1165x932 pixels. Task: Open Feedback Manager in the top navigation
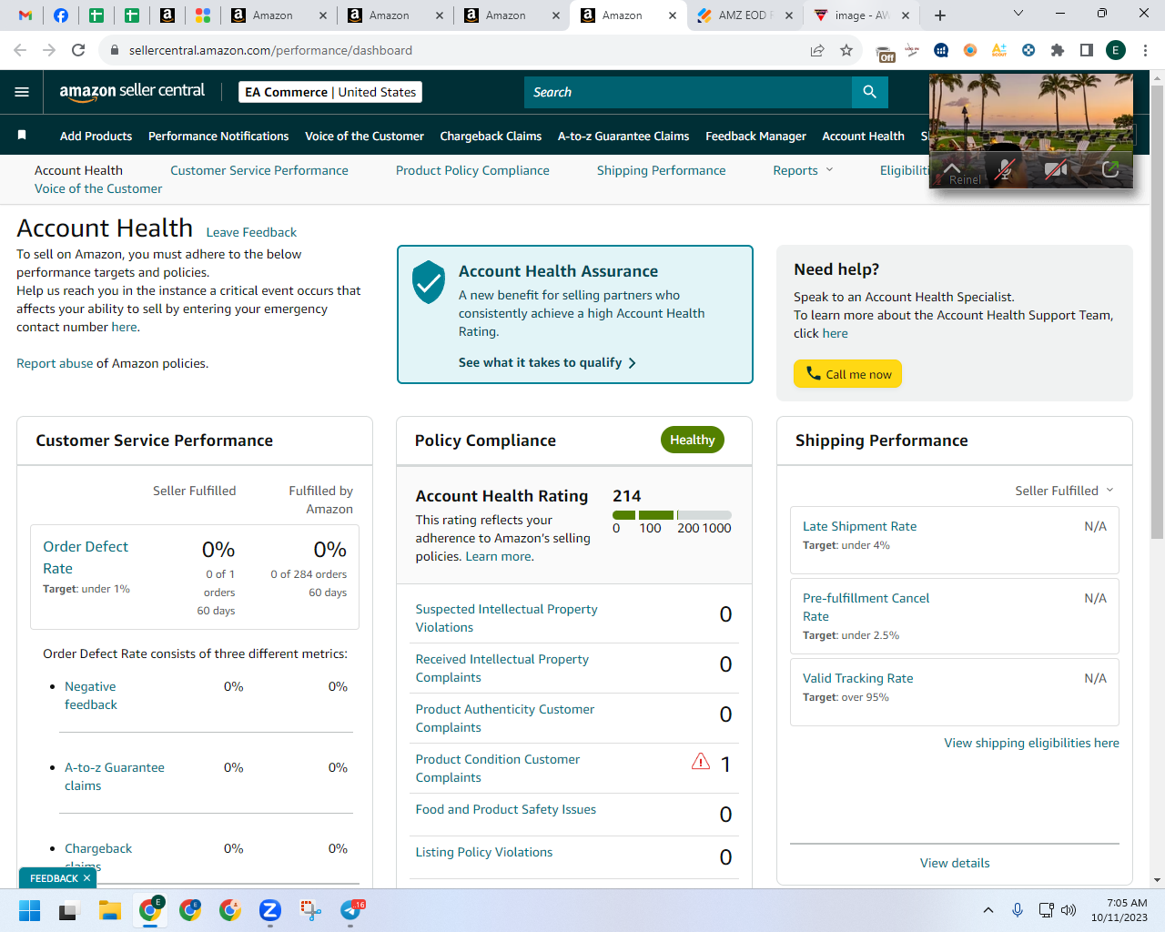(755, 136)
